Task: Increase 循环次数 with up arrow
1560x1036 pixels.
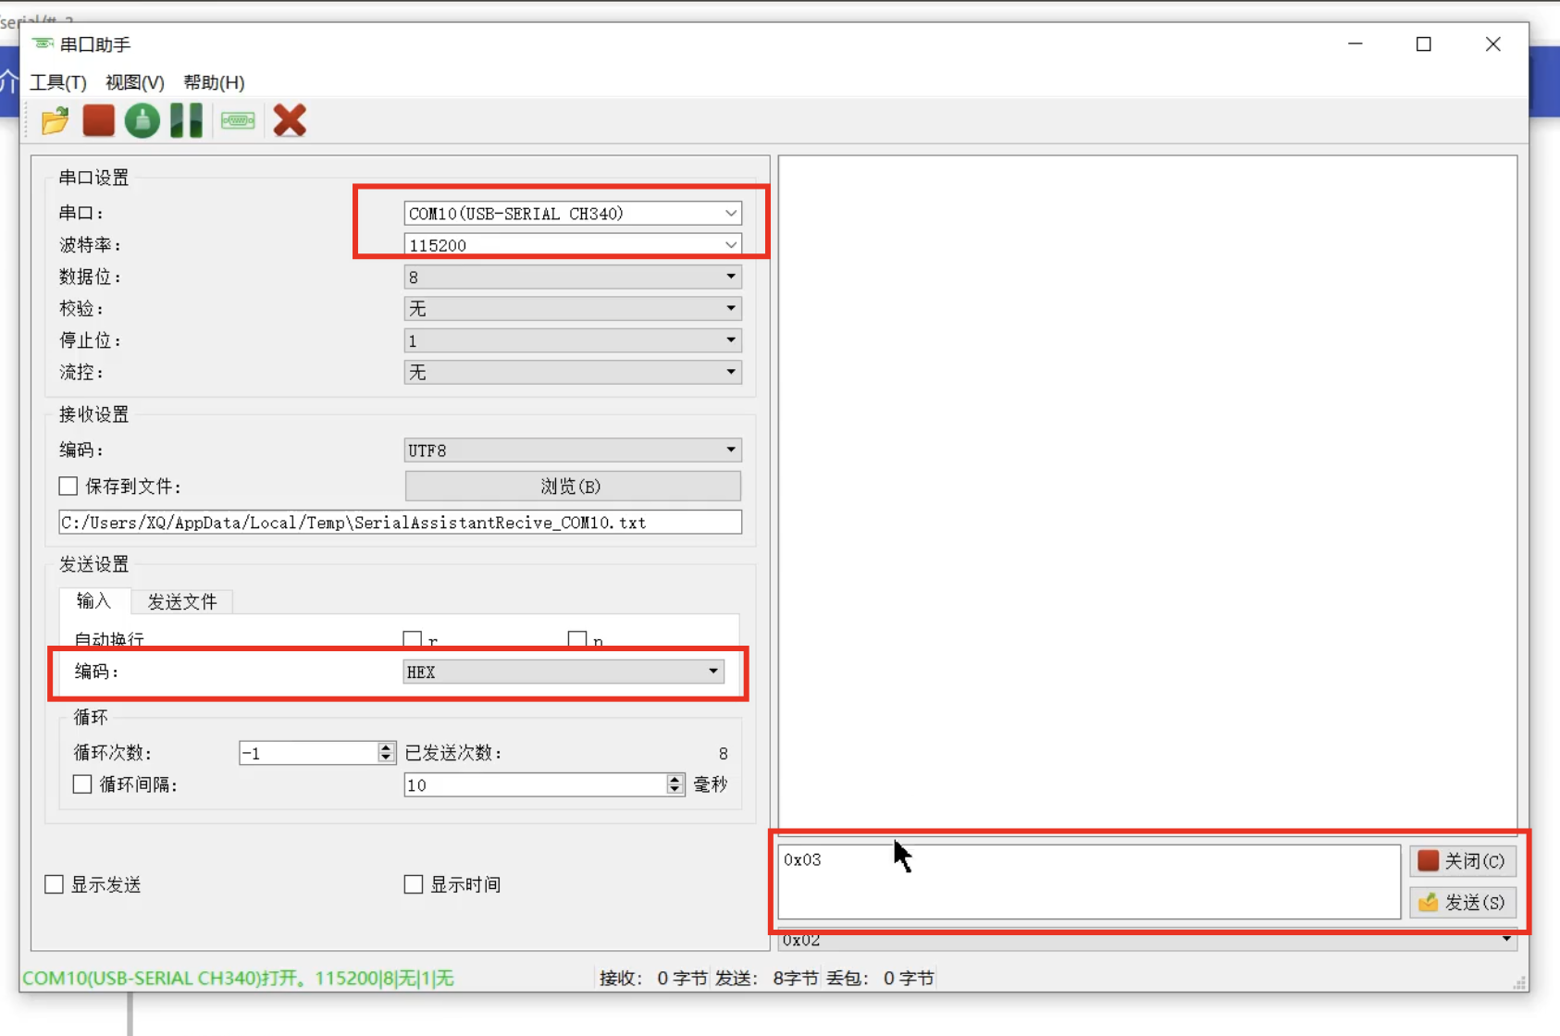Action: click(387, 747)
